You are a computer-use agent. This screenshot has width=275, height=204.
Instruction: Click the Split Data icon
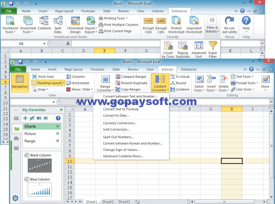click(x=58, y=25)
